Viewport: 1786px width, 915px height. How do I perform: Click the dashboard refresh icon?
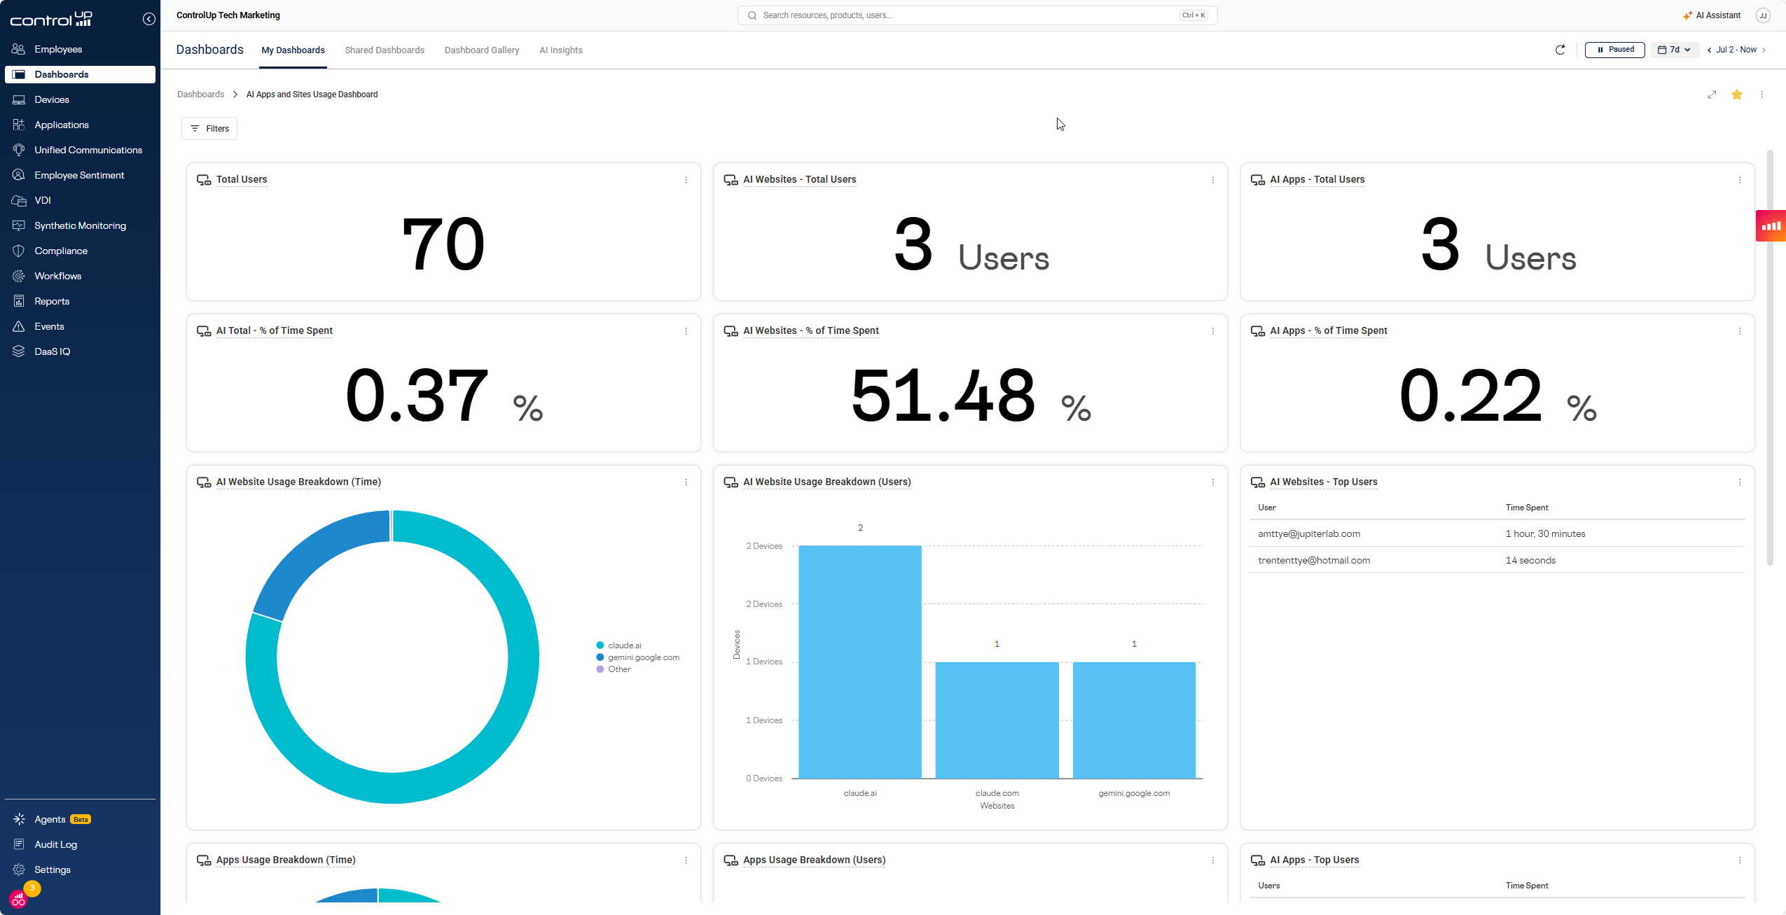(1560, 50)
